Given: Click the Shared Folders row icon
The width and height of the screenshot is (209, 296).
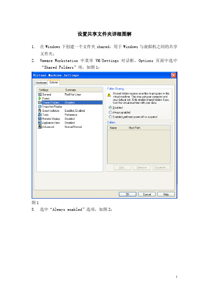Looking at the screenshot, I should point(40,102).
